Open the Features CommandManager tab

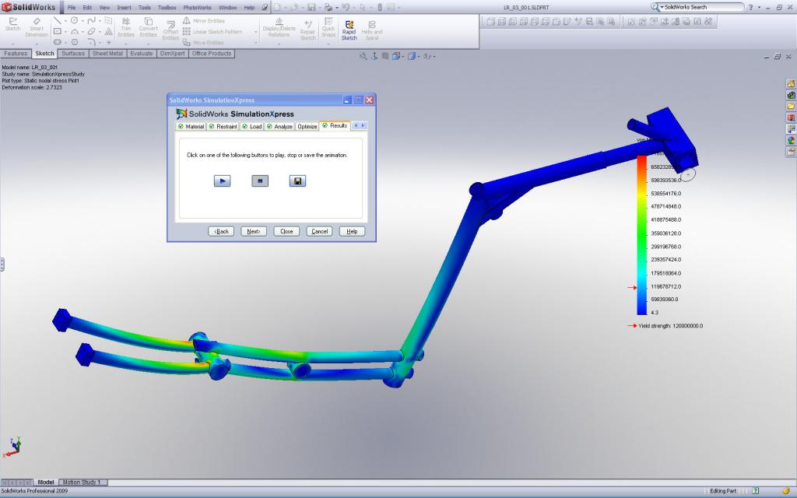pyautogui.click(x=16, y=54)
